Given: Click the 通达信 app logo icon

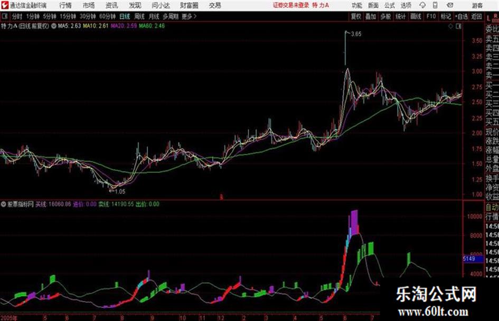Looking at the screenshot, I should 5,5.
